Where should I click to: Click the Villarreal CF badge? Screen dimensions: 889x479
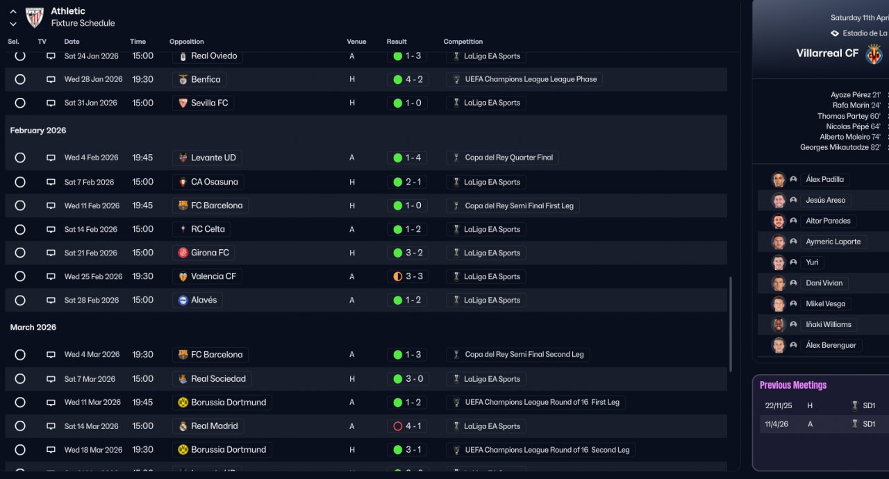coord(874,54)
